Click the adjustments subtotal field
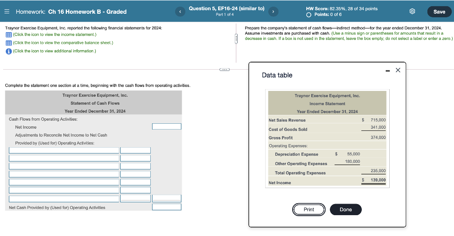The image size is (454, 236). (167, 198)
